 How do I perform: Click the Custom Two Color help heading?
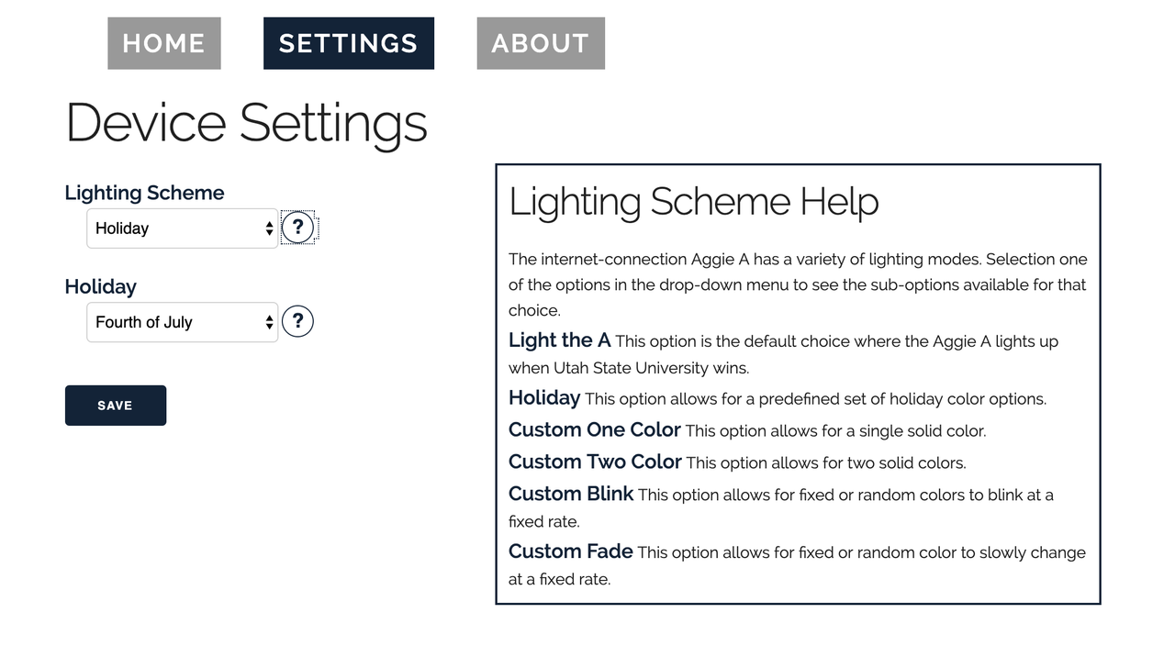click(595, 462)
